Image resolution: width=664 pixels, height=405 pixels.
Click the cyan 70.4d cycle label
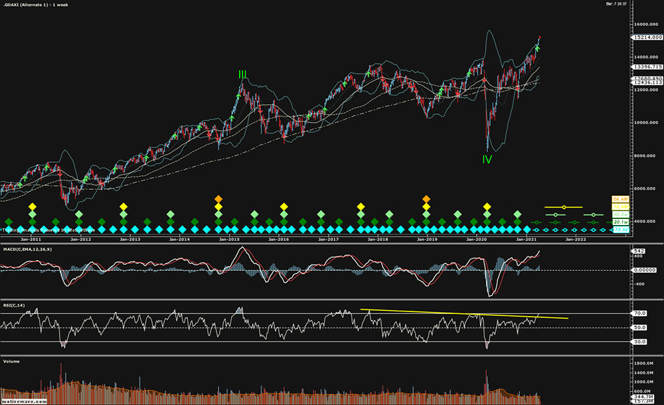point(620,230)
